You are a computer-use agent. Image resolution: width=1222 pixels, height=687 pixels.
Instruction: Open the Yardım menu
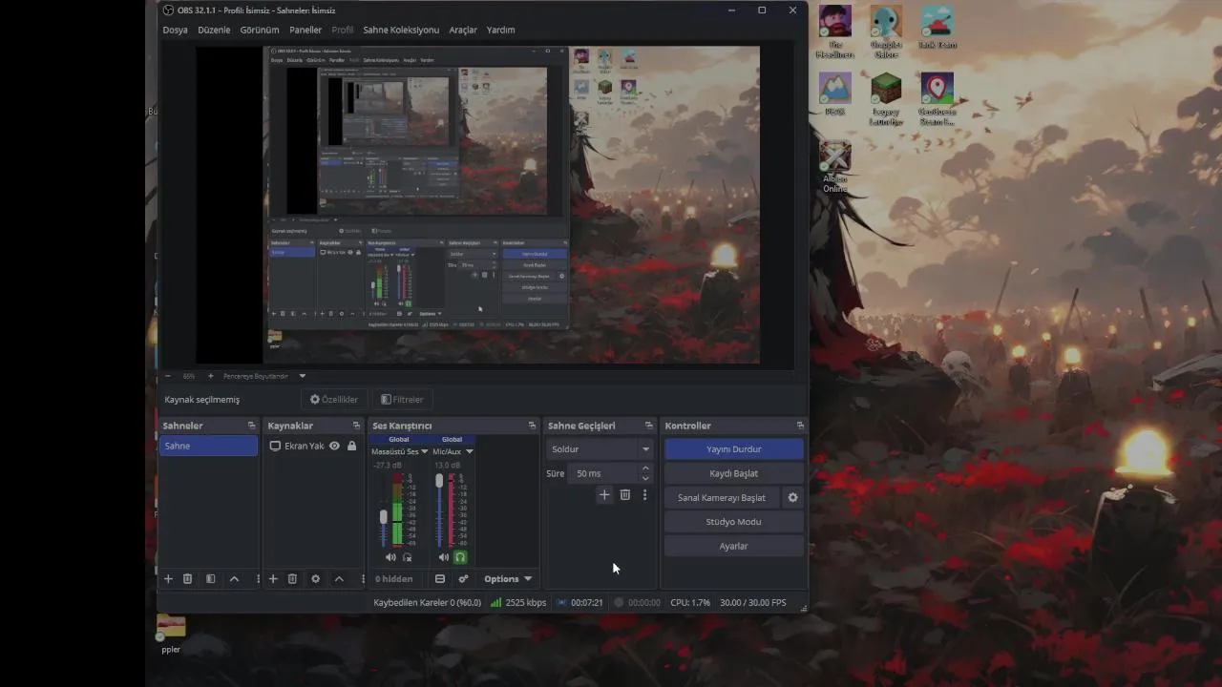point(500,30)
